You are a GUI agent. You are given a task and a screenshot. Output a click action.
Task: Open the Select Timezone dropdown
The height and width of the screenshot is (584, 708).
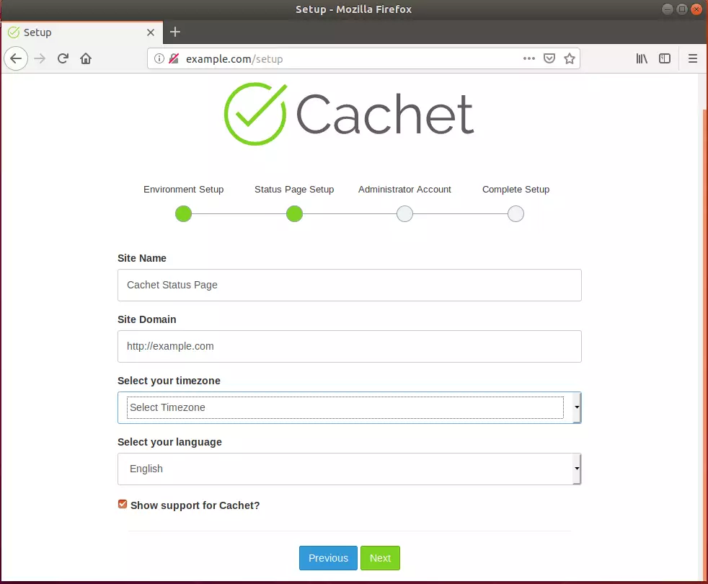pos(350,407)
